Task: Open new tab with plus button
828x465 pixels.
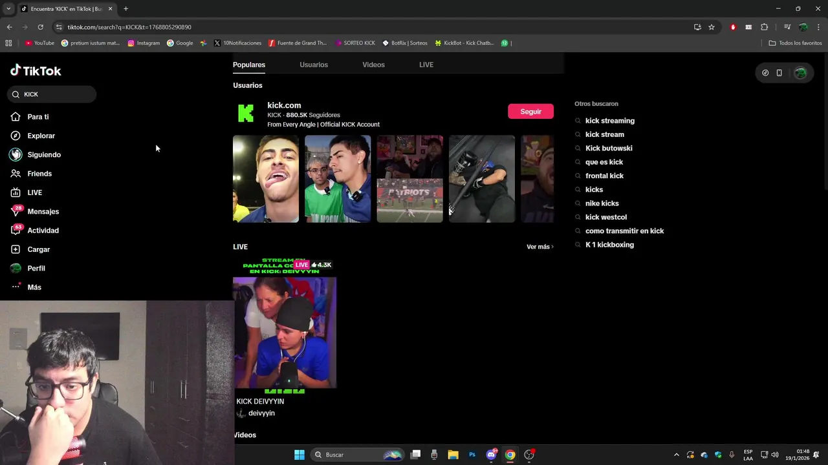Action: point(125,9)
